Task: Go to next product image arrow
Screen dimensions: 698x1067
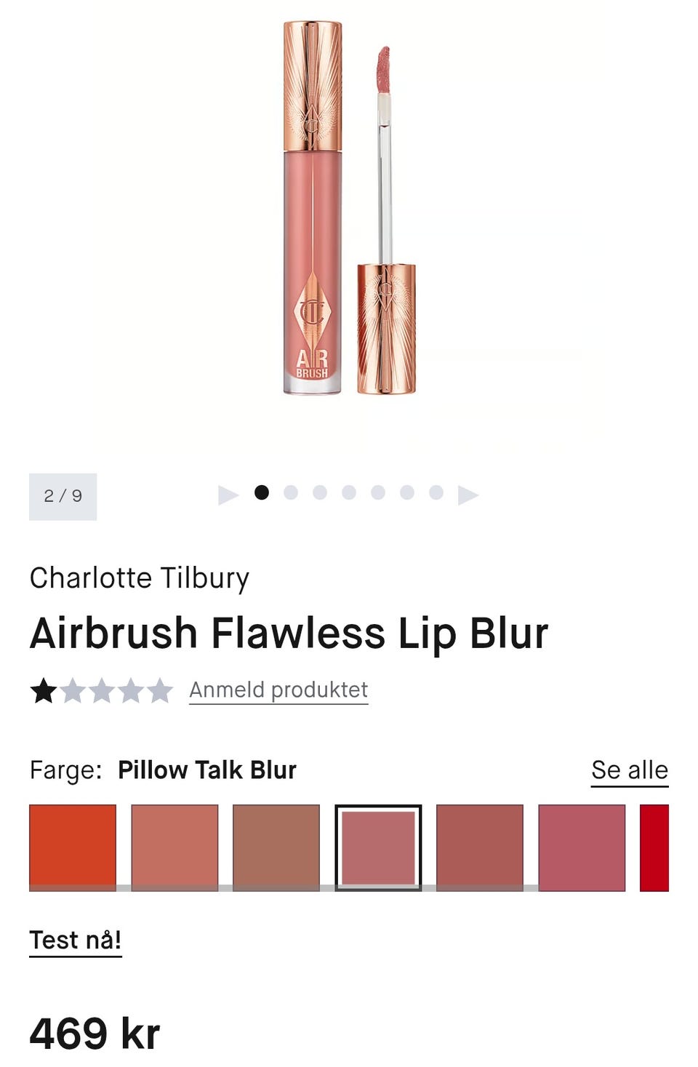Action: [x=468, y=495]
